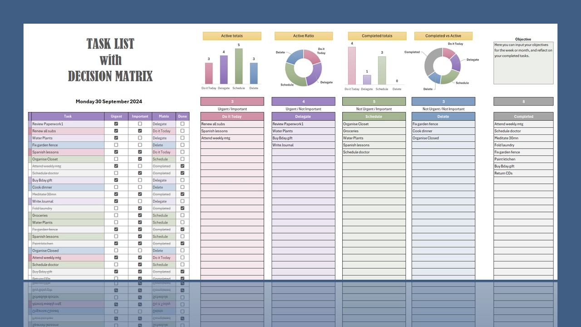Click the Active Ratio chart title
The width and height of the screenshot is (581, 327).
tap(304, 36)
